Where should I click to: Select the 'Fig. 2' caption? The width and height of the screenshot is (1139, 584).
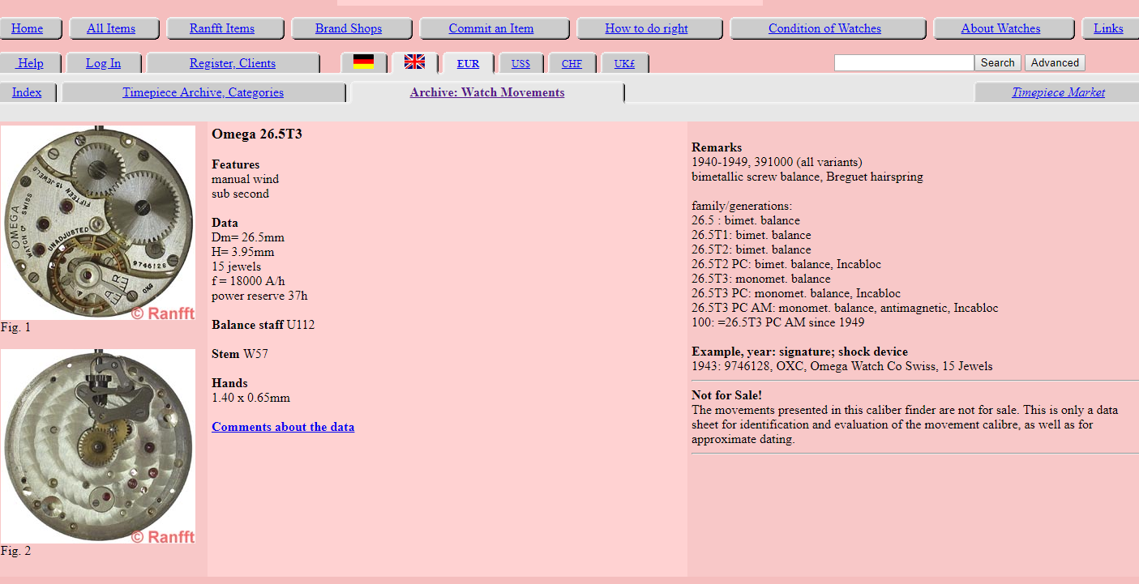(15, 551)
